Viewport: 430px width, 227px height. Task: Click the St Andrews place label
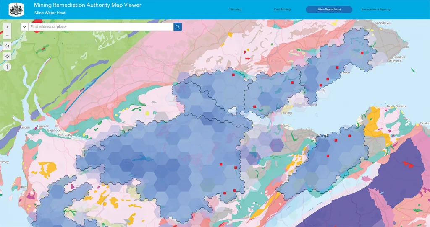point(383,23)
